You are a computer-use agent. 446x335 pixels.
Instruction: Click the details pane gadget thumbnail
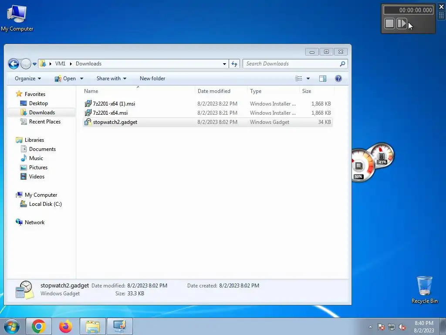tap(24, 290)
